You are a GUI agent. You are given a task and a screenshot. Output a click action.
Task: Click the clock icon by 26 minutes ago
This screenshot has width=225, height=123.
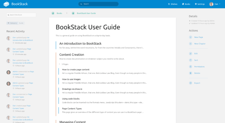(x=13, y=43)
